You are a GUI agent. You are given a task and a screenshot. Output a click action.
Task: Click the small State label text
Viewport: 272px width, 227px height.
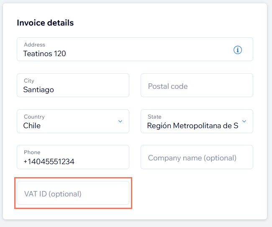click(x=154, y=117)
